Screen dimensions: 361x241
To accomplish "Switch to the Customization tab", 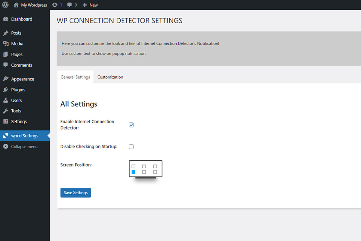I will pyautogui.click(x=110, y=77).
